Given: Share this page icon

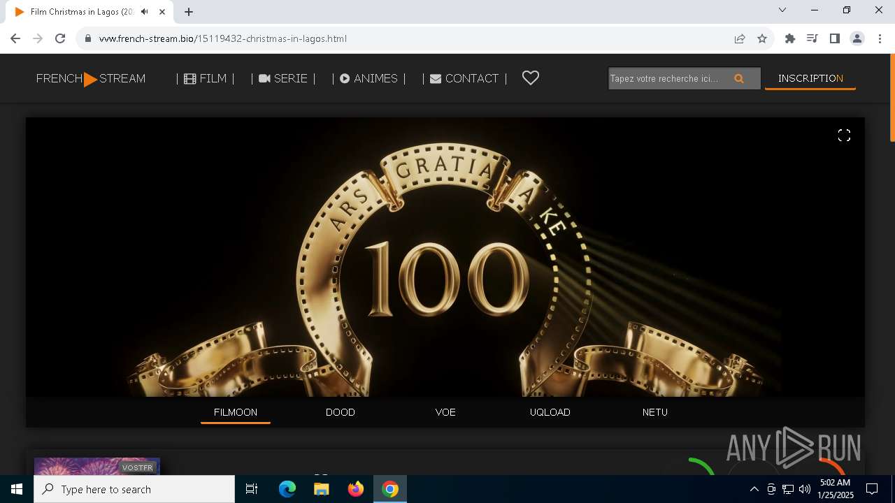Looking at the screenshot, I should click(740, 38).
